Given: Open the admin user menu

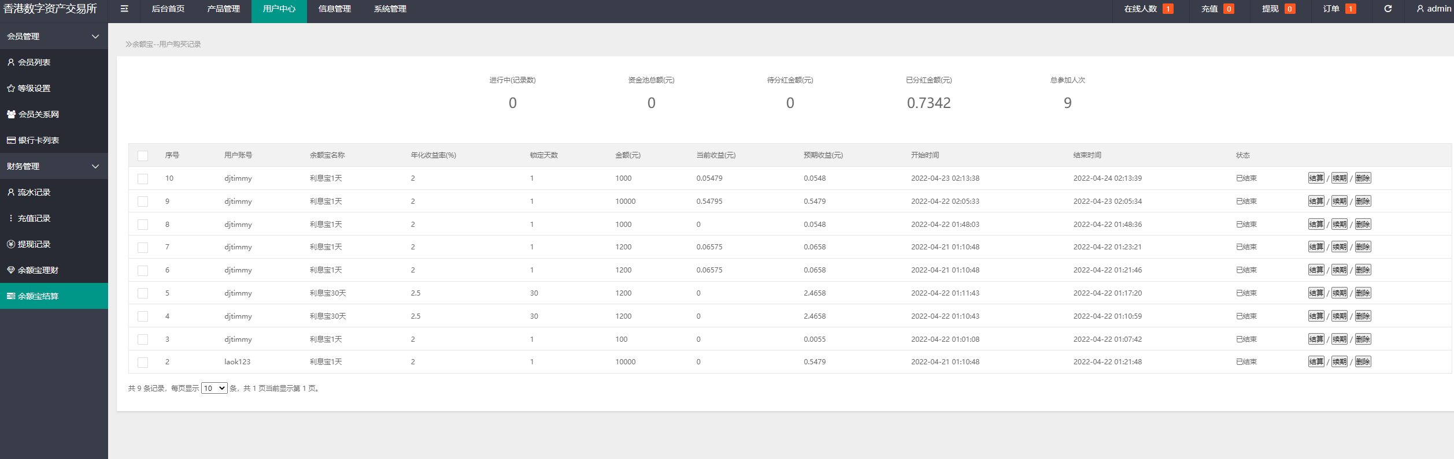Looking at the screenshot, I should 1433,9.
